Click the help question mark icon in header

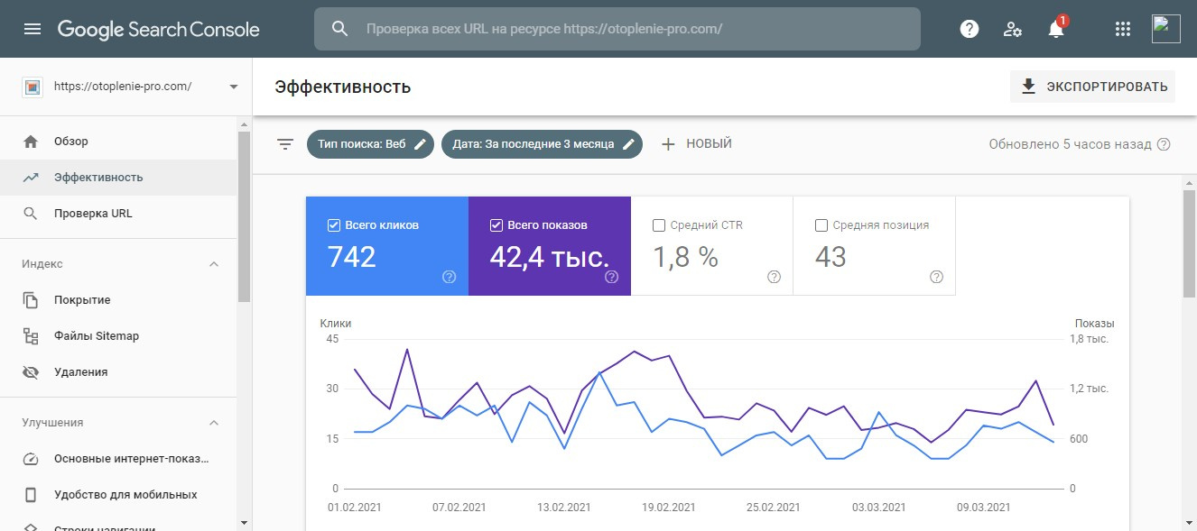[969, 29]
